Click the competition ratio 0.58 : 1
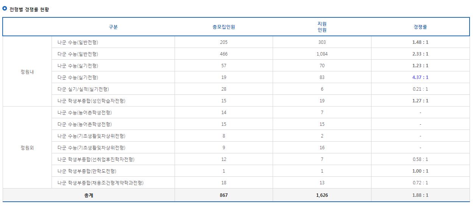Image resolution: width=476 pixels, height=207 pixels. point(420,159)
